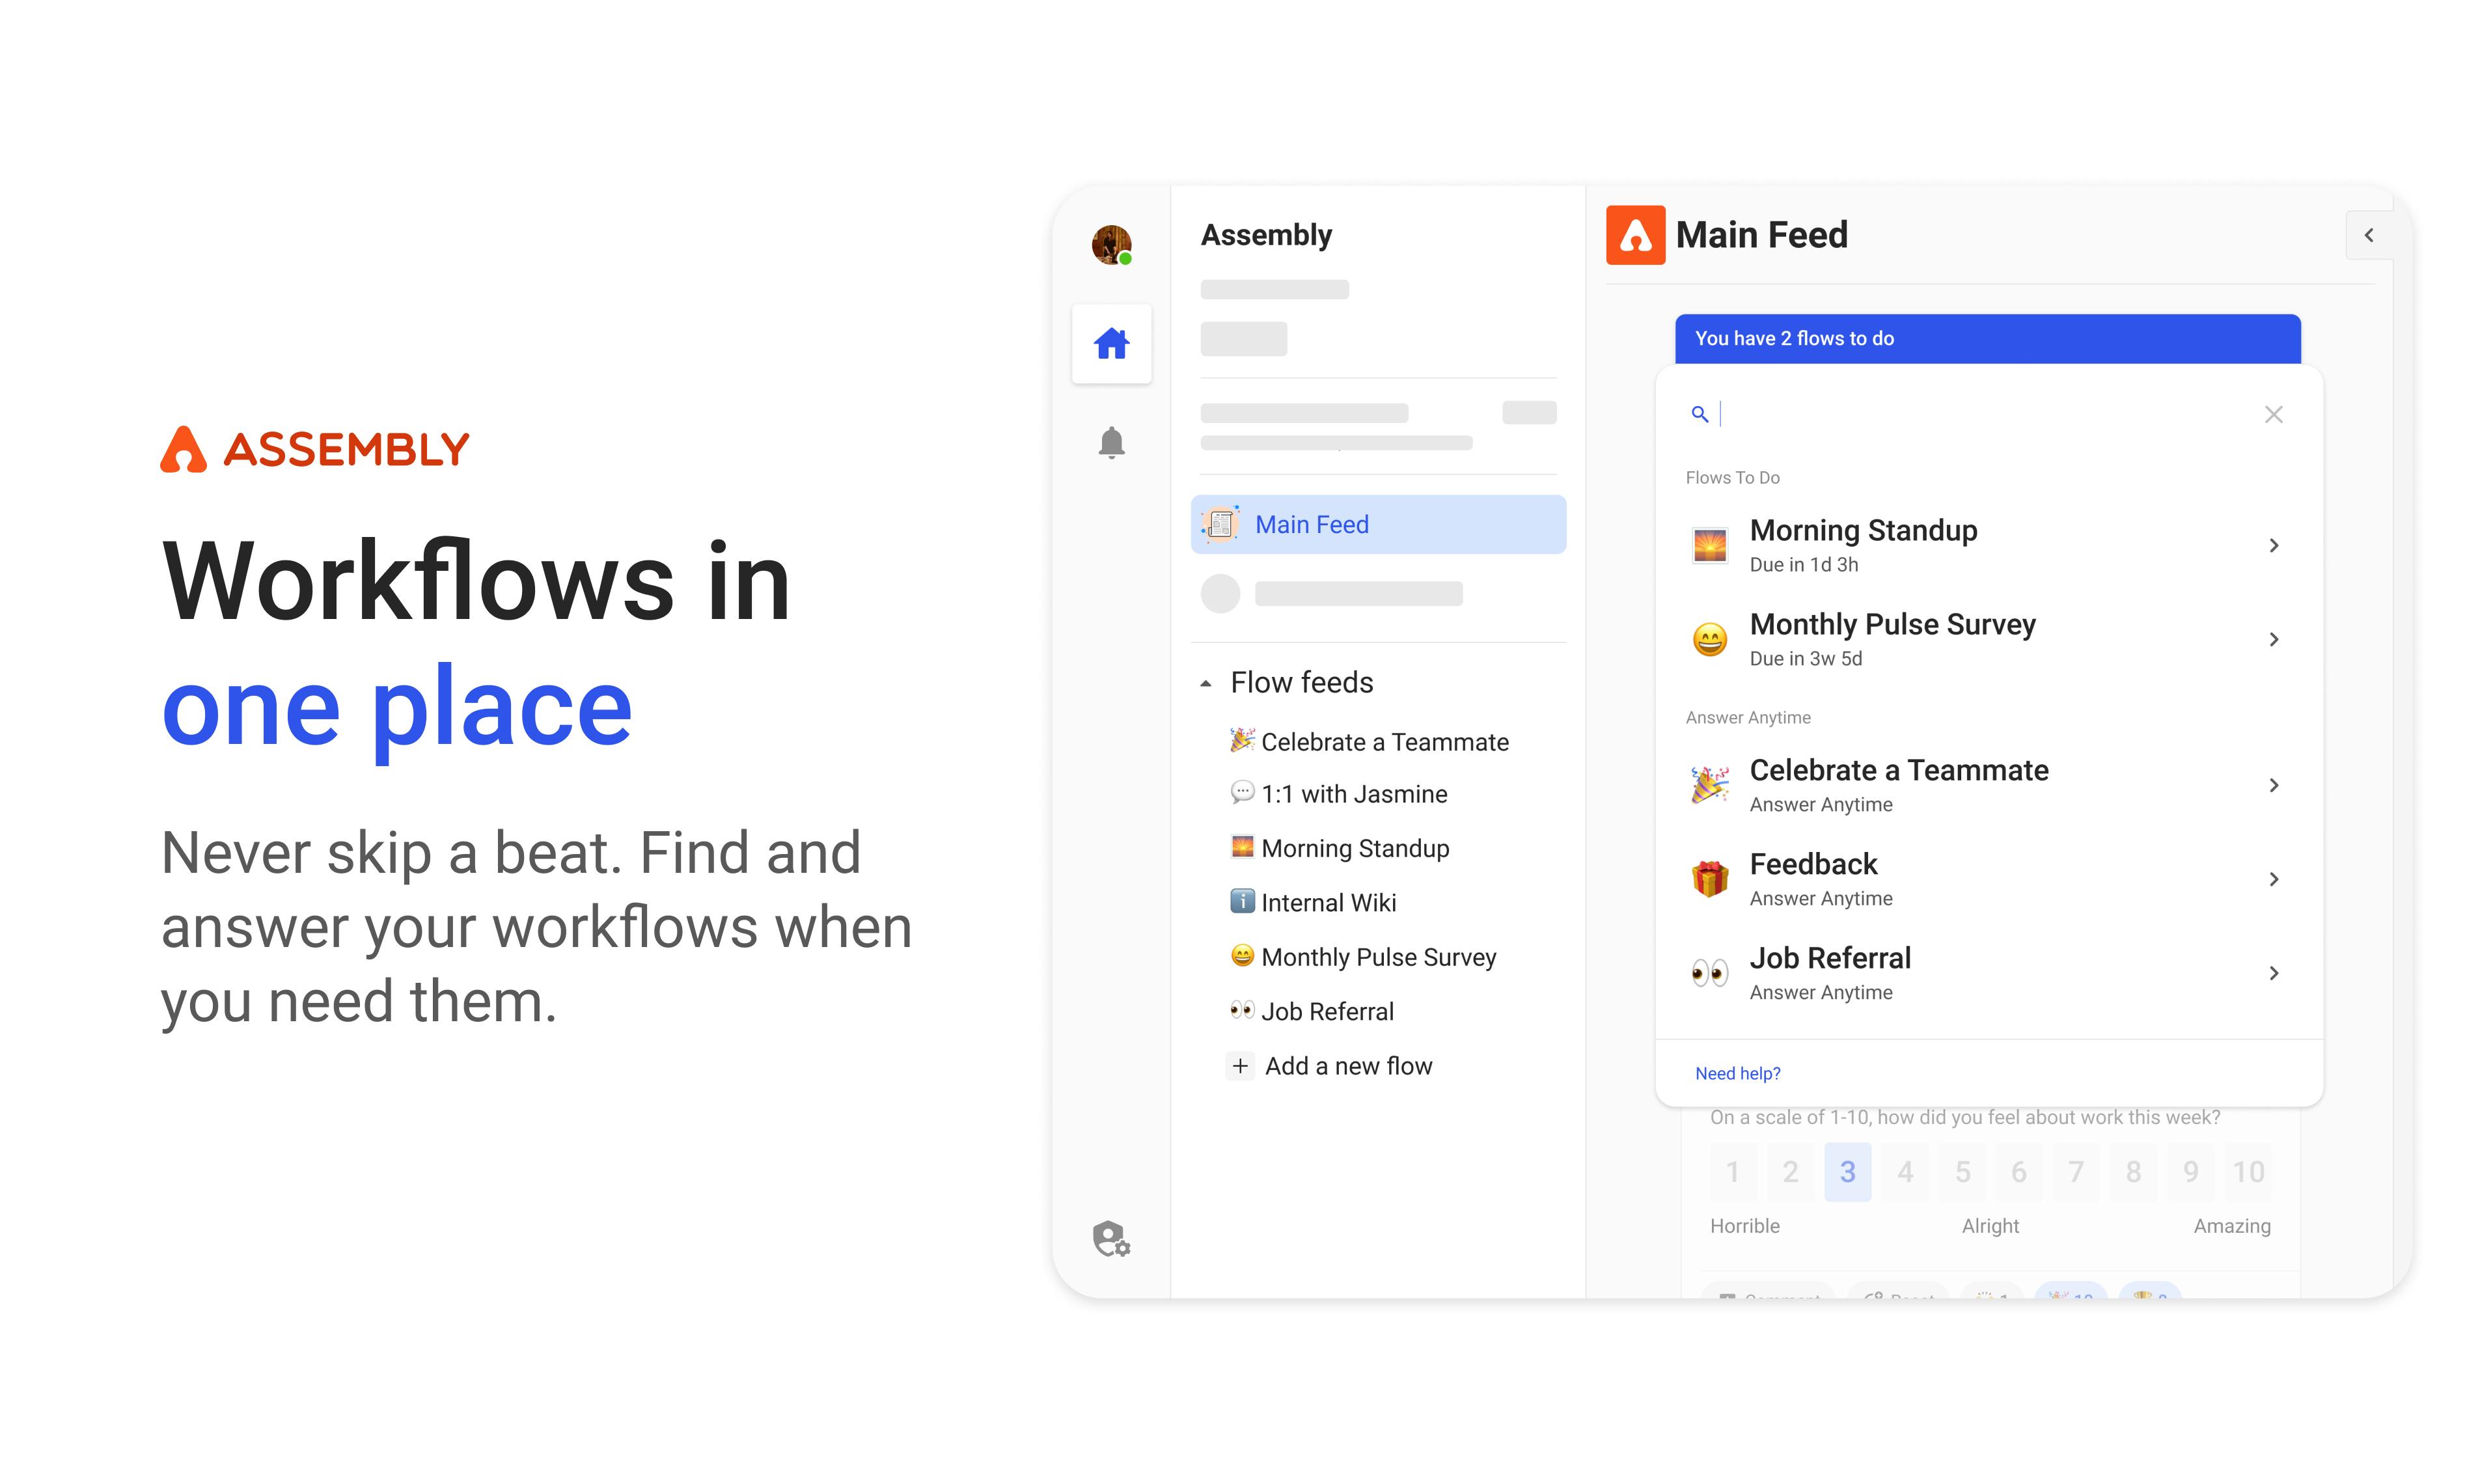The image size is (2480, 1484).
Task: Answer the Feedback flow
Action: click(x=1987, y=879)
